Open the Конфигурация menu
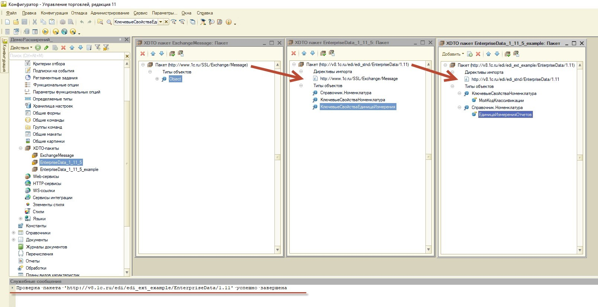The image size is (598, 307). pos(54,13)
